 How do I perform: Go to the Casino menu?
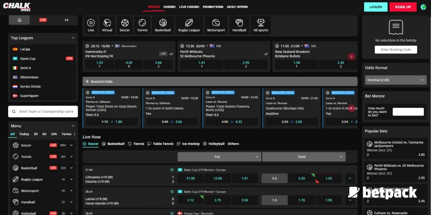169,7
